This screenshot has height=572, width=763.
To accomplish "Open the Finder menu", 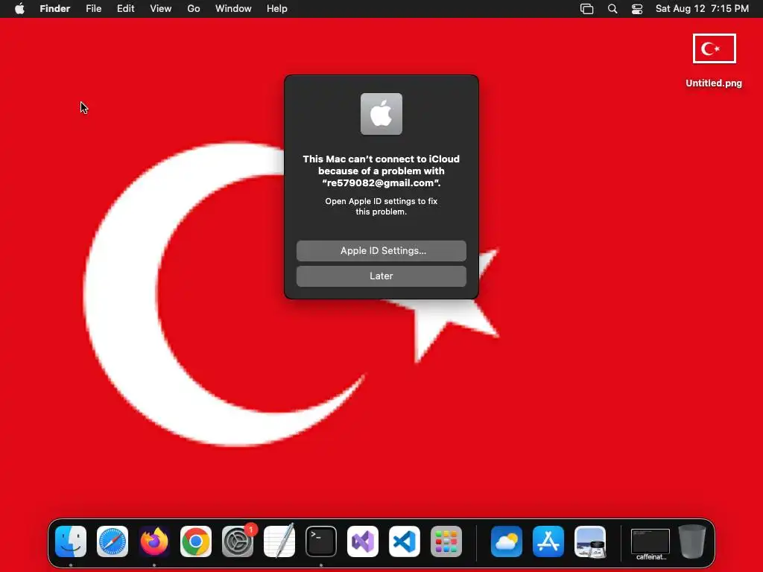I will click(55, 9).
